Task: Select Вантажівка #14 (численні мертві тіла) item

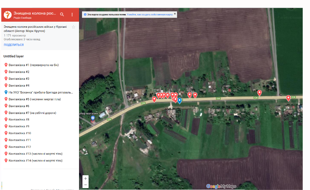Action: coord(36,161)
